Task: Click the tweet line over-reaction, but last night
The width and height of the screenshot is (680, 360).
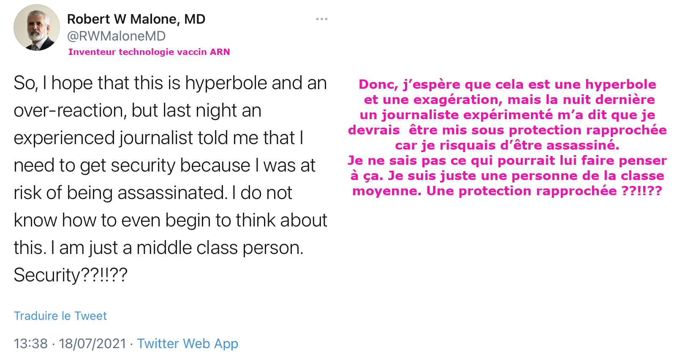Action: click(x=137, y=110)
